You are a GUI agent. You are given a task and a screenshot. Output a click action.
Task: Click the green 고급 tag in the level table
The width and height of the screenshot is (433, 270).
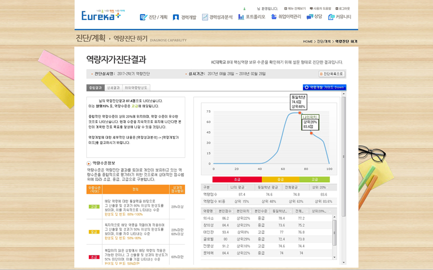click(x=94, y=207)
